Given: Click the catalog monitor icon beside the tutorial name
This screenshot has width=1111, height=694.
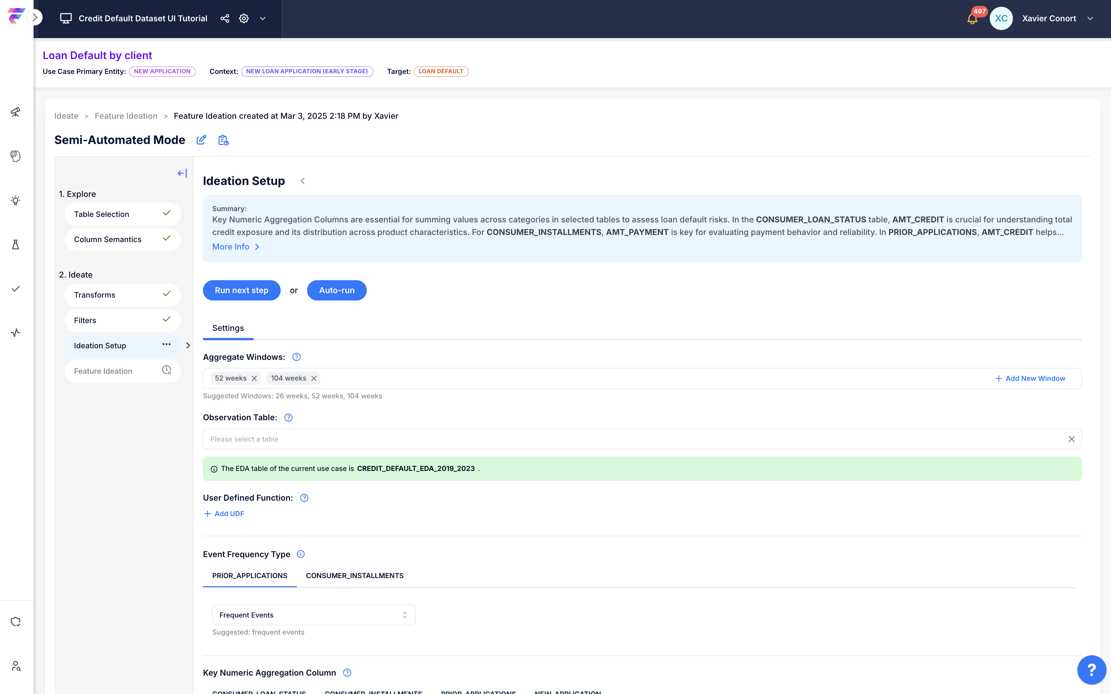Looking at the screenshot, I should [66, 18].
